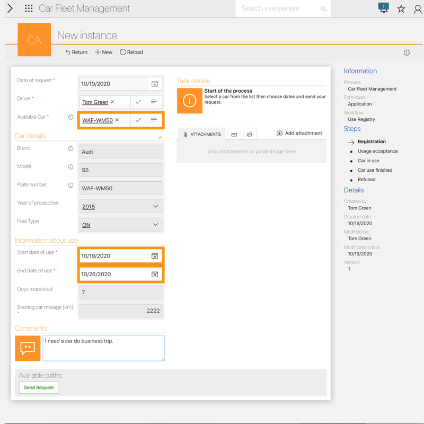Open the app launcher grid icon
The width and height of the screenshot is (424, 424).
click(29, 8)
